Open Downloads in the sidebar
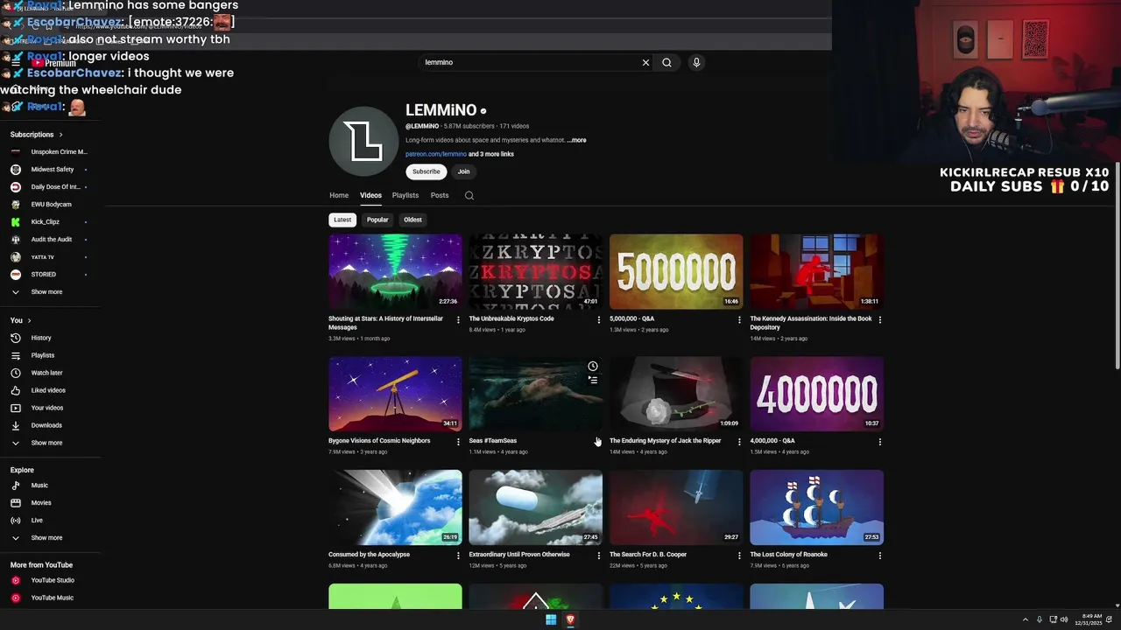The width and height of the screenshot is (1121, 630). [x=46, y=425]
